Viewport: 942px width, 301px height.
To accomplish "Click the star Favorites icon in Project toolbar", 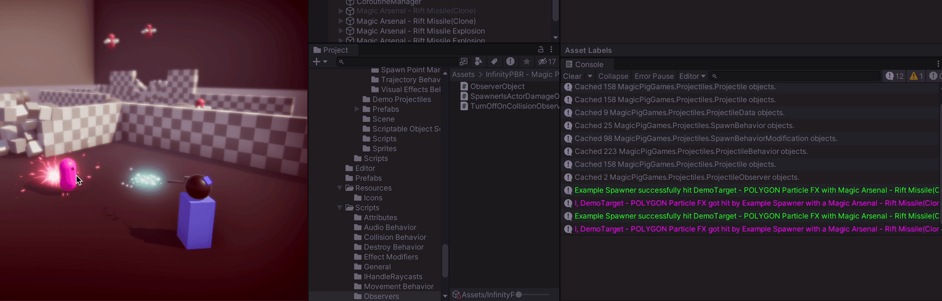I will click(527, 62).
